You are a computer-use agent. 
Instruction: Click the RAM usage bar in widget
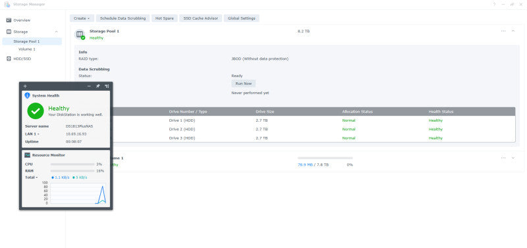coord(72,171)
